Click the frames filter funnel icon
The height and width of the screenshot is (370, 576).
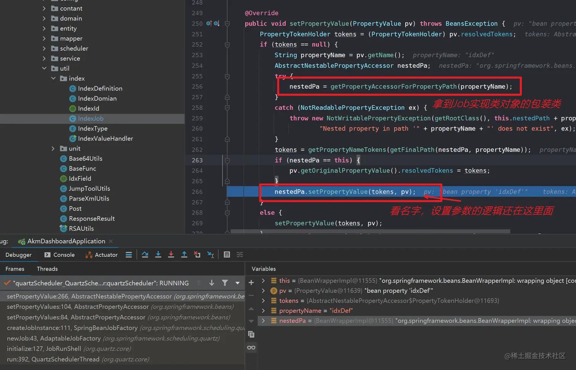pyautogui.click(x=225, y=283)
